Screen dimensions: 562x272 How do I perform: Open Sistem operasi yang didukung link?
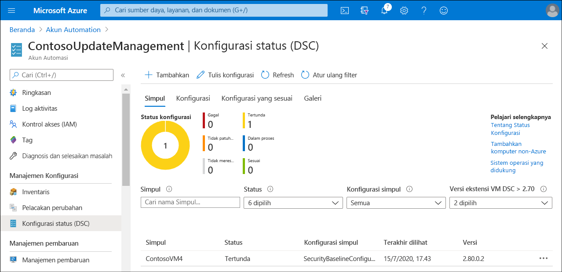[517, 167]
